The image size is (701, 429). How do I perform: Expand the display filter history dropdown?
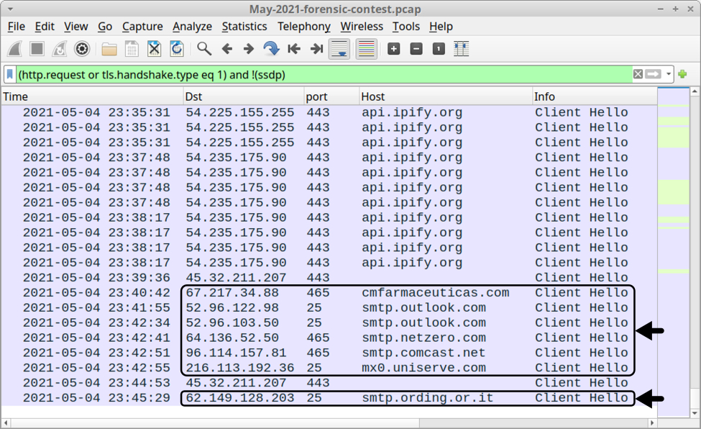[669, 74]
